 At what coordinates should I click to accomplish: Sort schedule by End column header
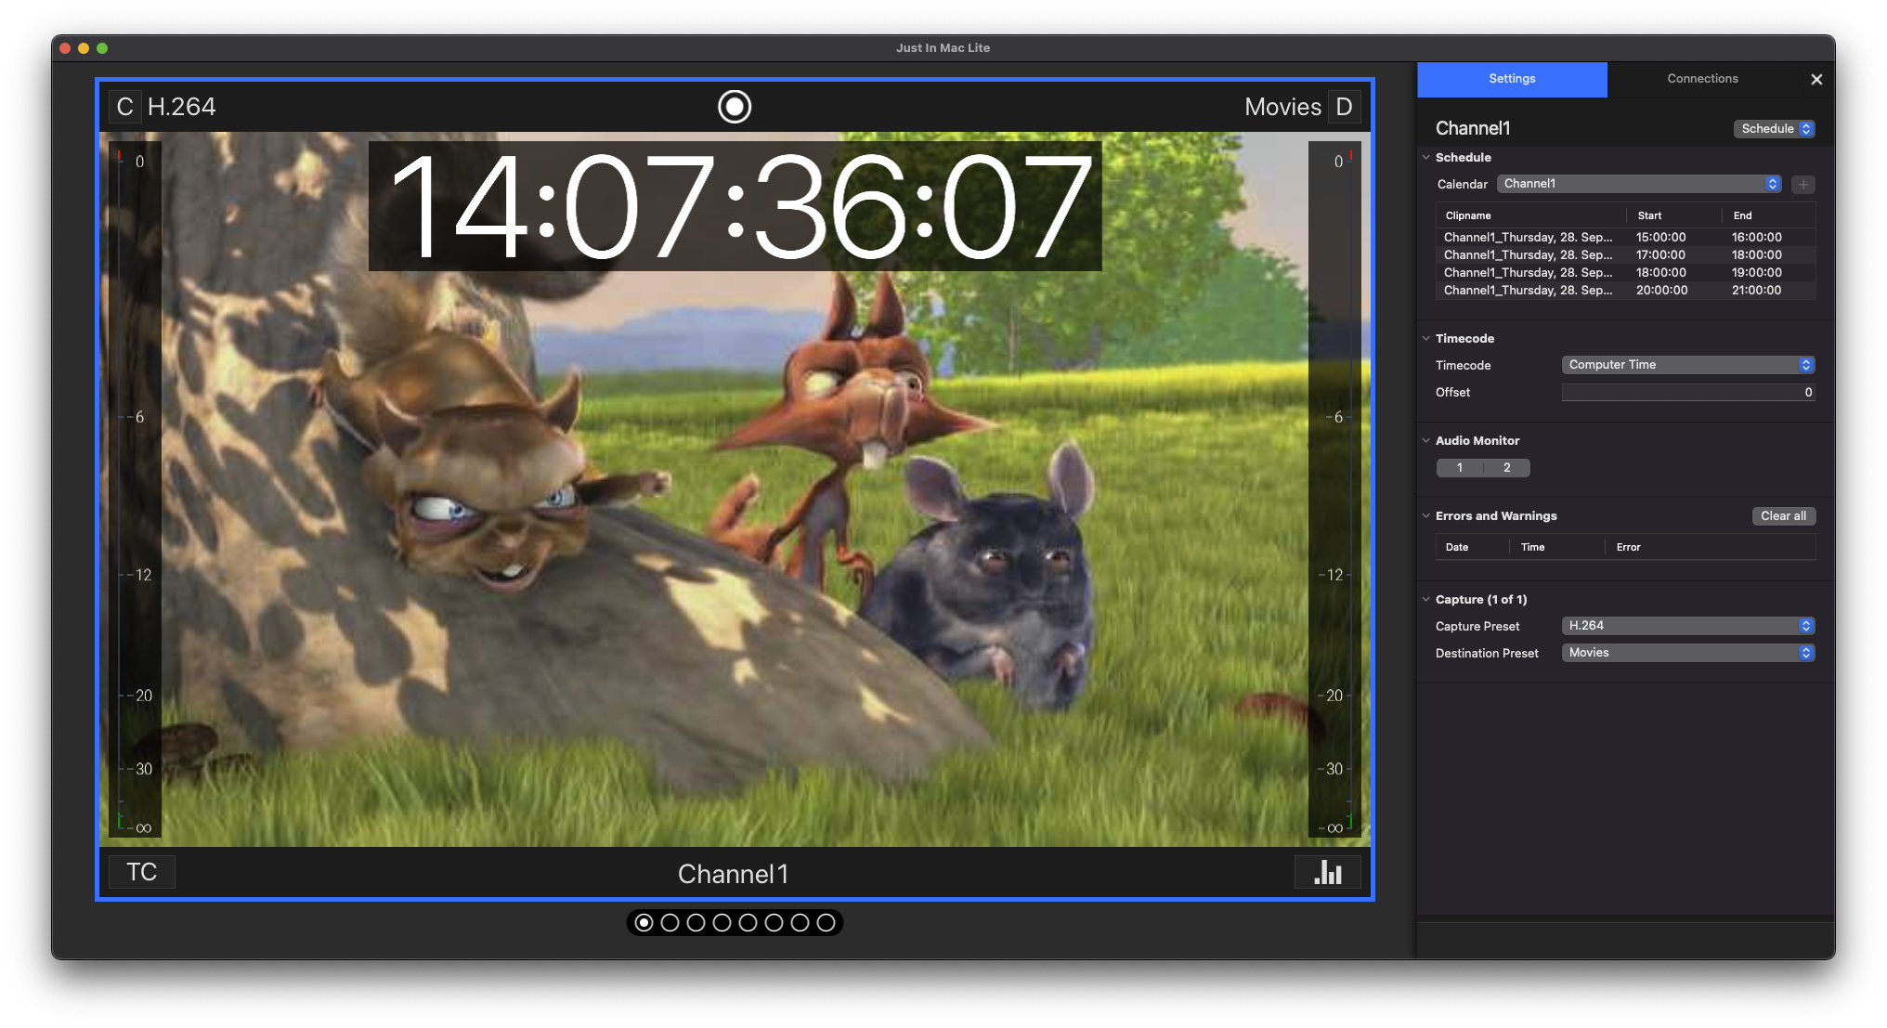[1768, 215]
